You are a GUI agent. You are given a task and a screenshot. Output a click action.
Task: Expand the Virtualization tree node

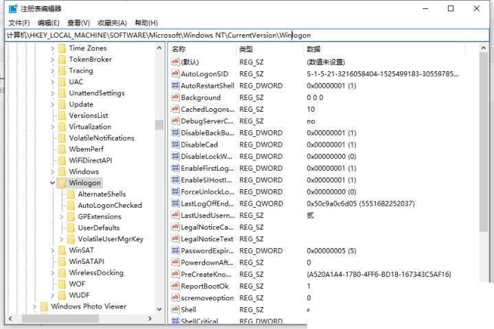(53, 127)
